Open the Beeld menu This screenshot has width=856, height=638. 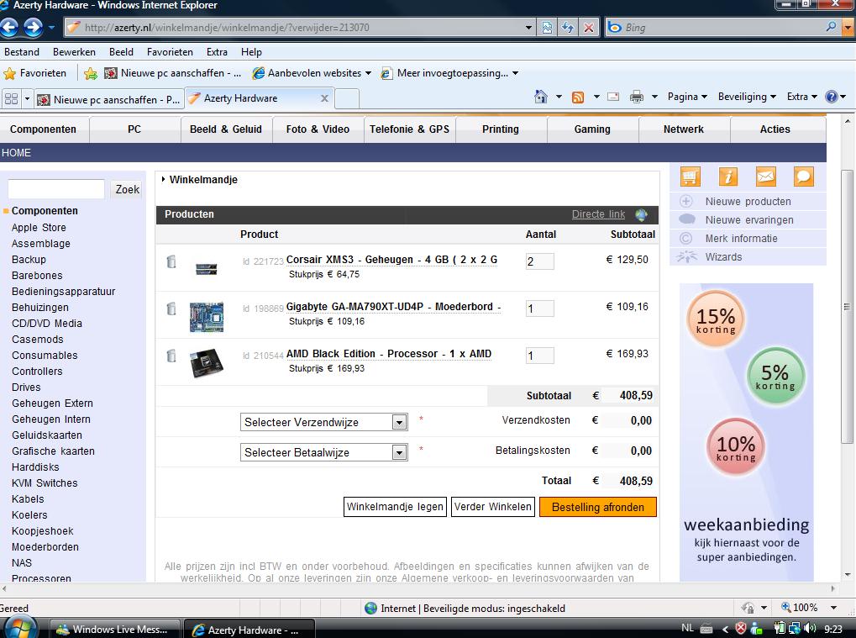tap(121, 52)
